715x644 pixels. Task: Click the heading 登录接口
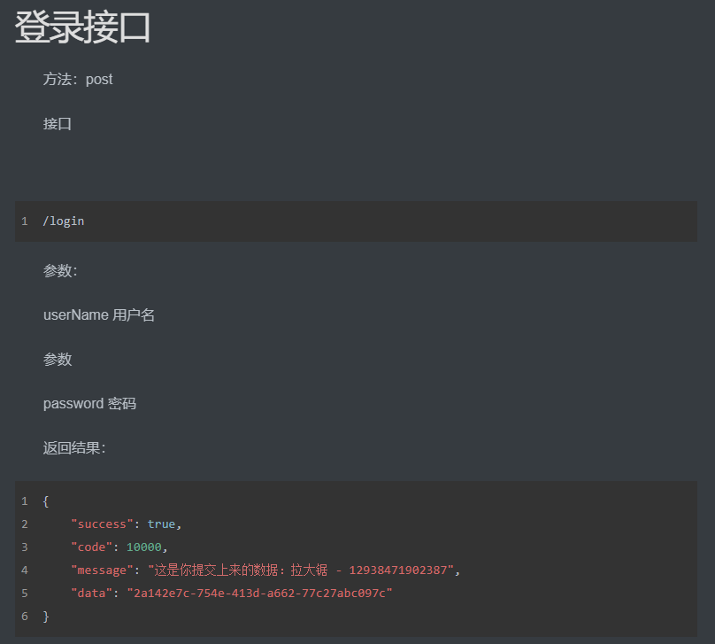pyautogui.click(x=82, y=27)
